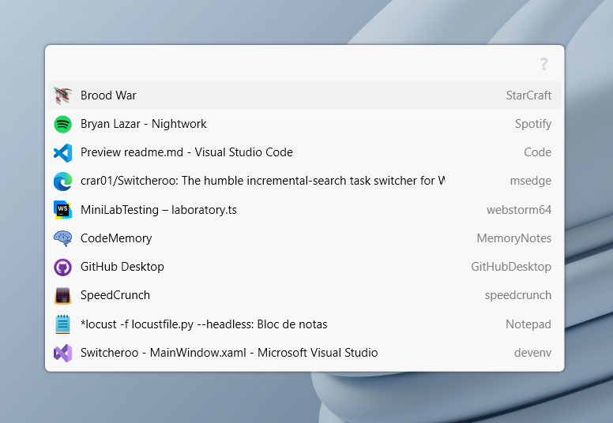Viewport: 613px width, 423px height.
Task: Click the Spotify process name
Action: coord(533,124)
